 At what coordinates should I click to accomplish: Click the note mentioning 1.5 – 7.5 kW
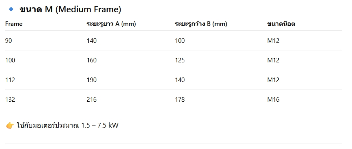(x=68, y=125)
